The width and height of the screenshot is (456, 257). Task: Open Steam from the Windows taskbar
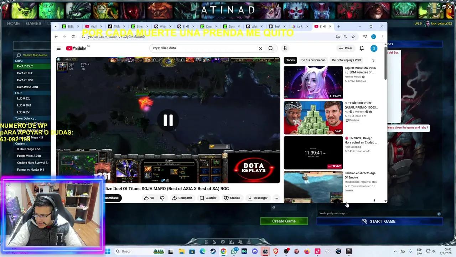(213, 251)
